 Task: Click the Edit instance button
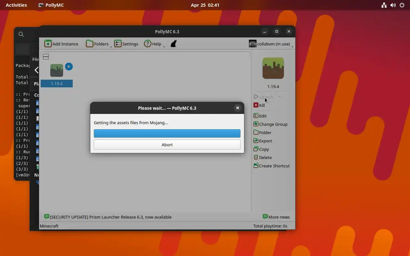point(260,116)
